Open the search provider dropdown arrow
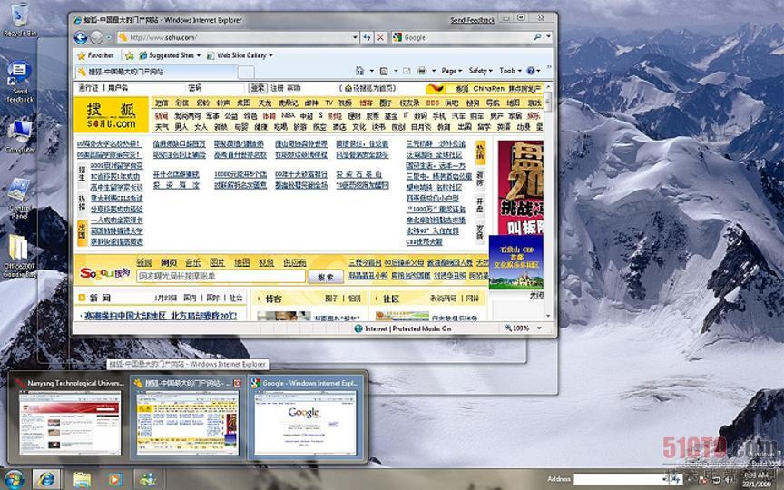The height and width of the screenshot is (490, 784). tap(548, 37)
